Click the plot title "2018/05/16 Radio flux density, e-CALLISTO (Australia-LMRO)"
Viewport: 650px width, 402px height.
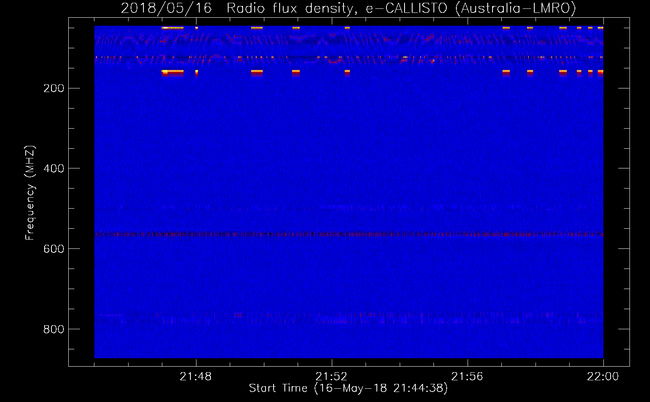pyautogui.click(x=348, y=8)
